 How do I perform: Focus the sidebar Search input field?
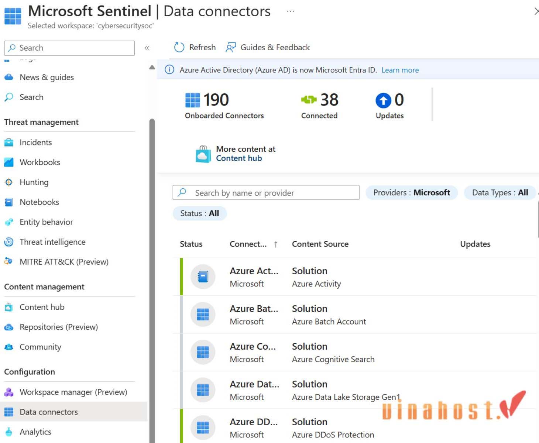[x=69, y=48]
